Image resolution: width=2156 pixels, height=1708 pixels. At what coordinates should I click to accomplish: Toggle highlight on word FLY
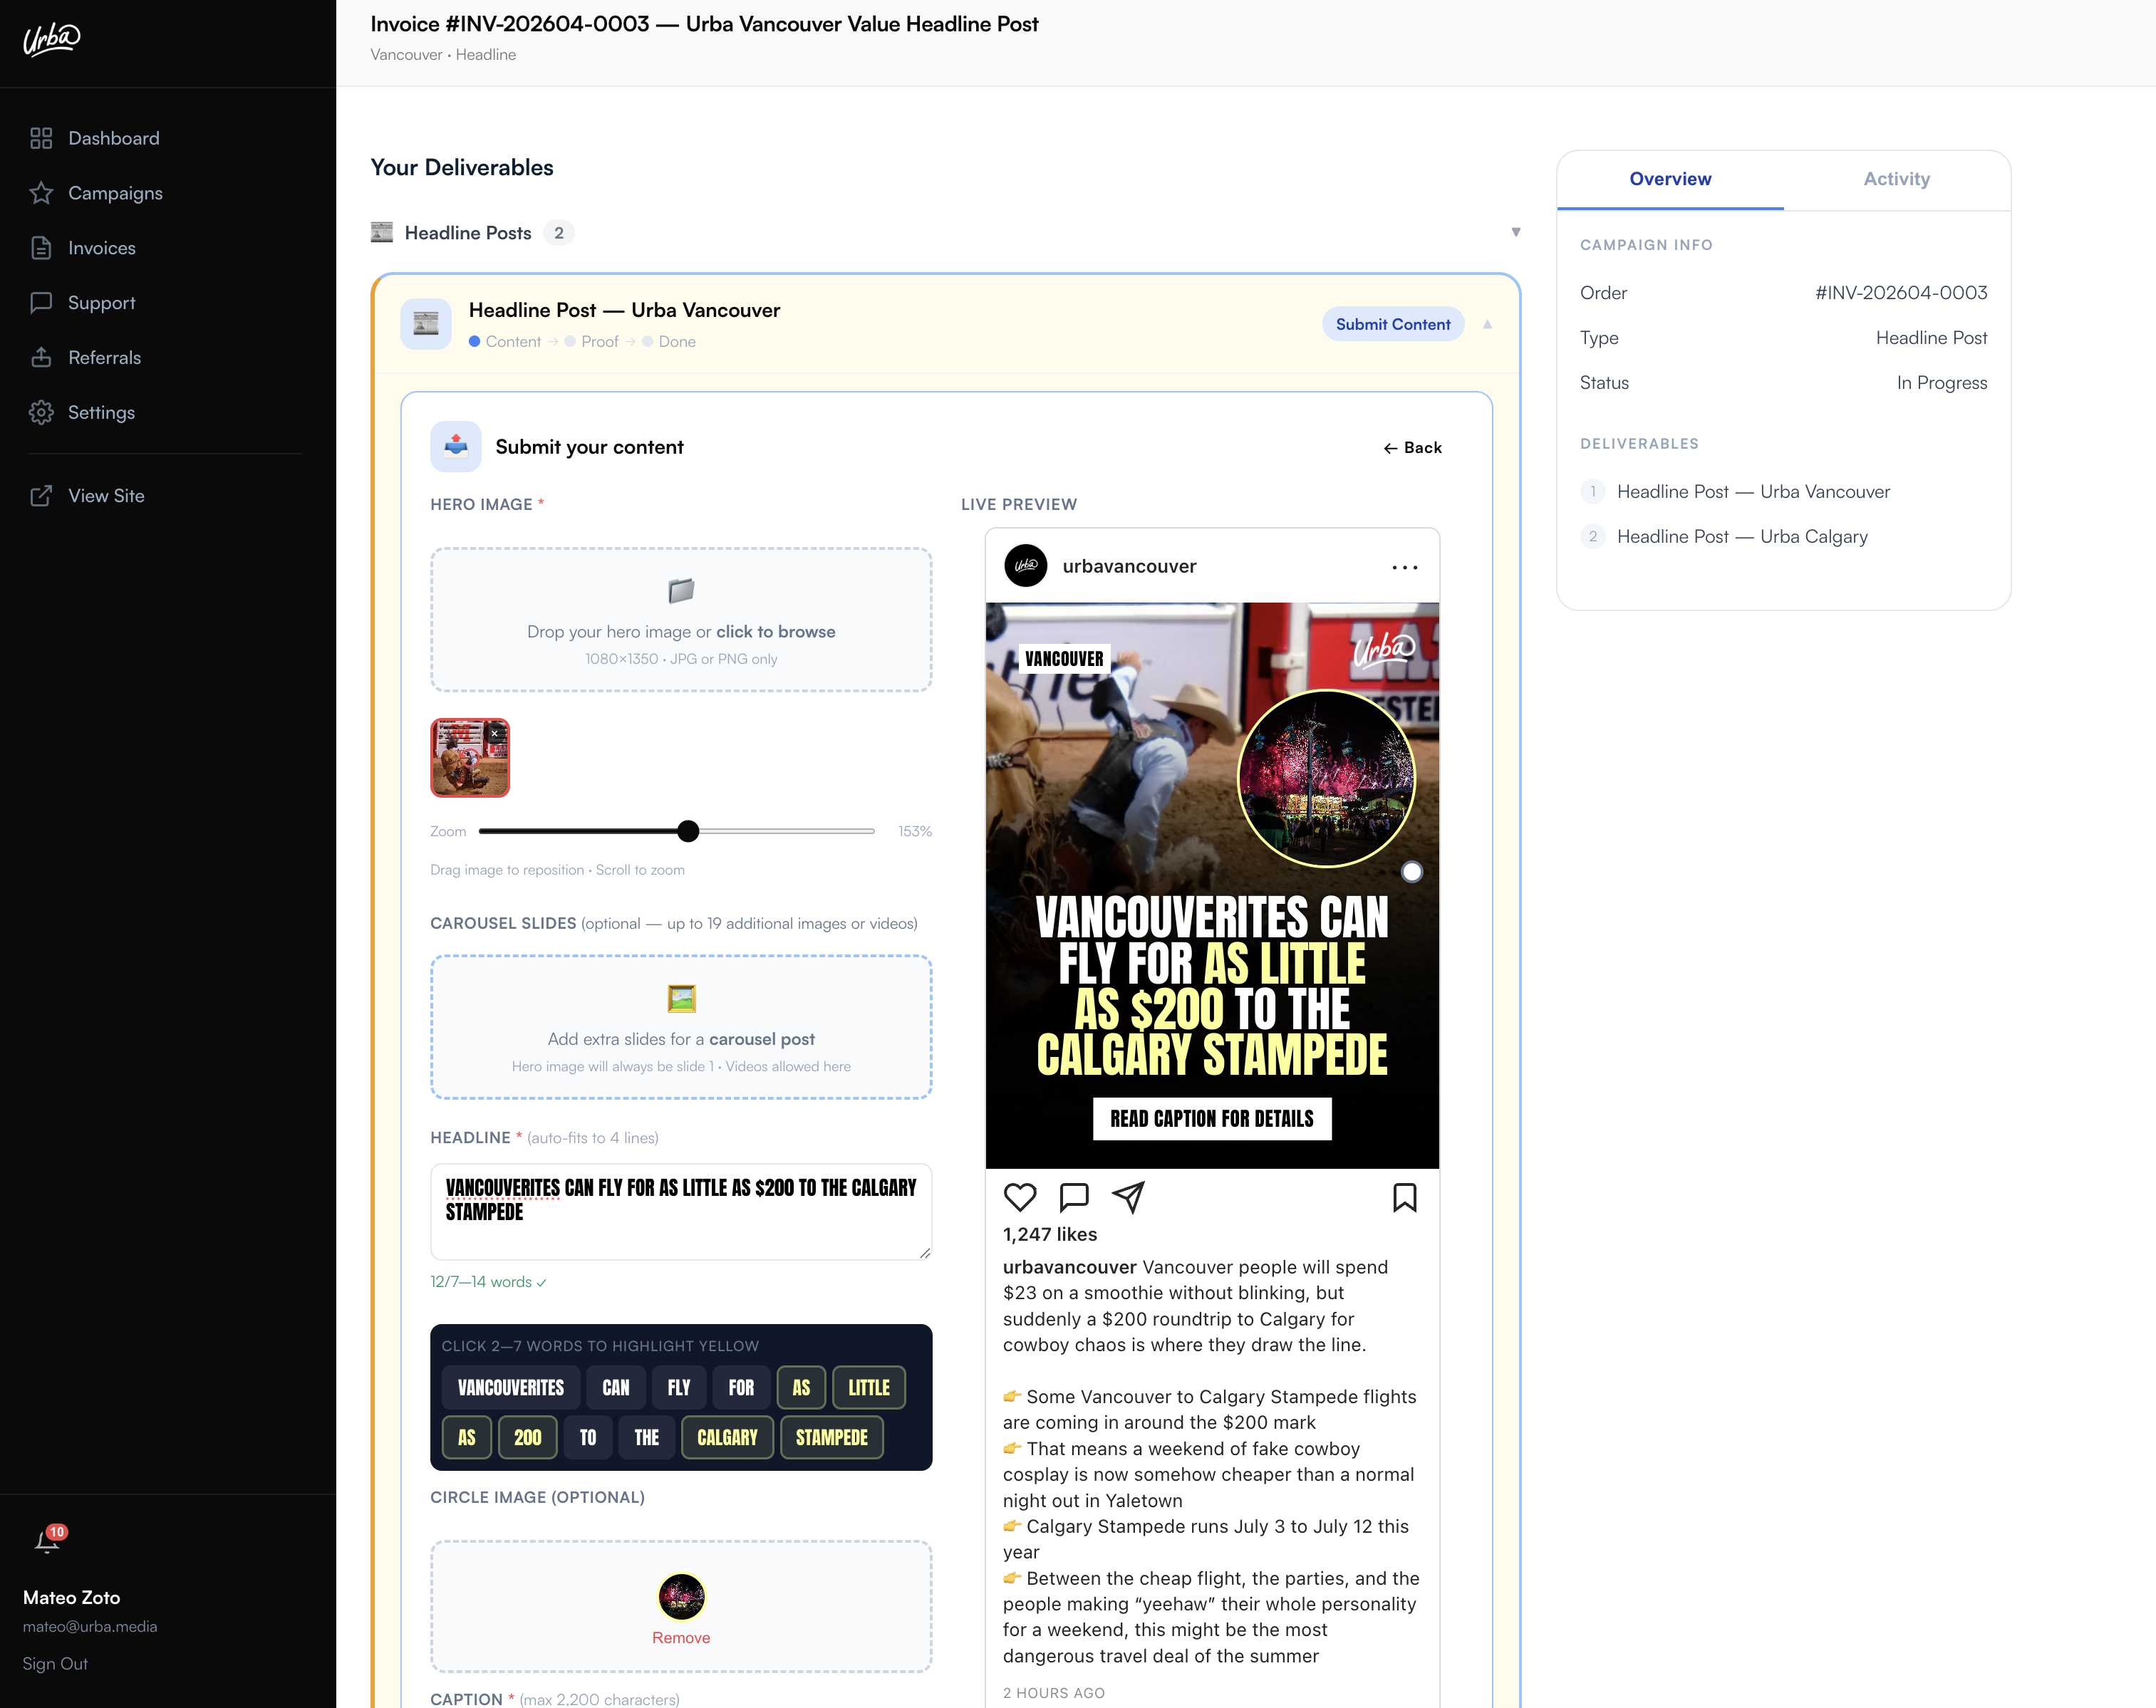click(679, 1387)
